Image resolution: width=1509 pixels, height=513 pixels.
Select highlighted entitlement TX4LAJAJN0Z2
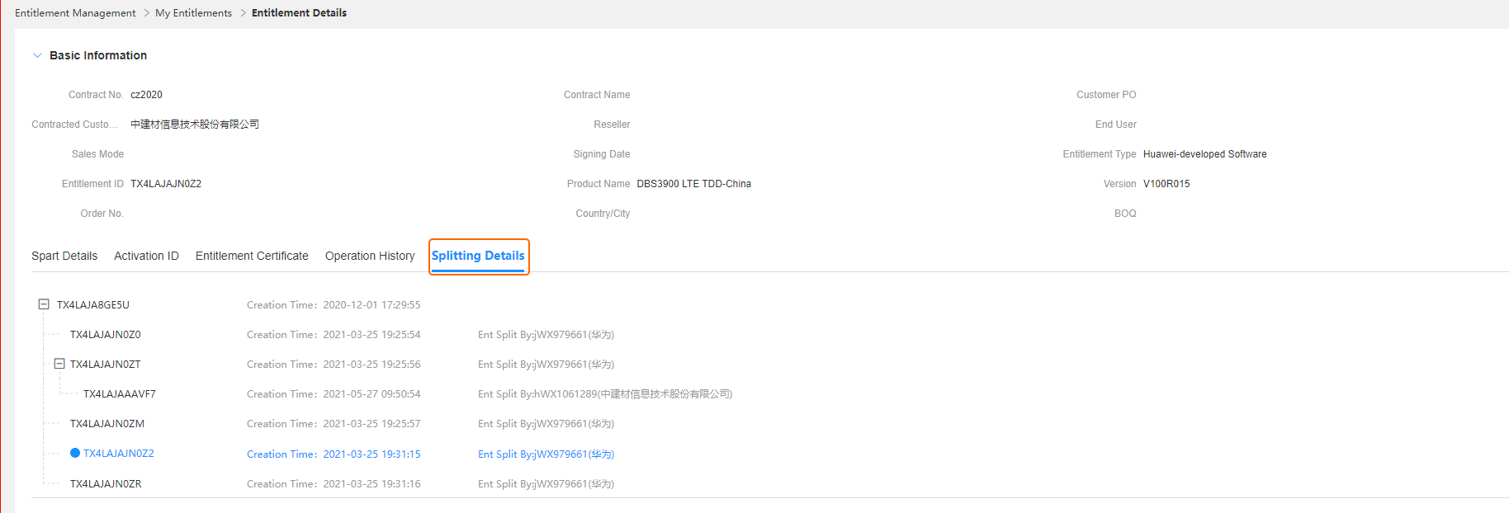119,454
